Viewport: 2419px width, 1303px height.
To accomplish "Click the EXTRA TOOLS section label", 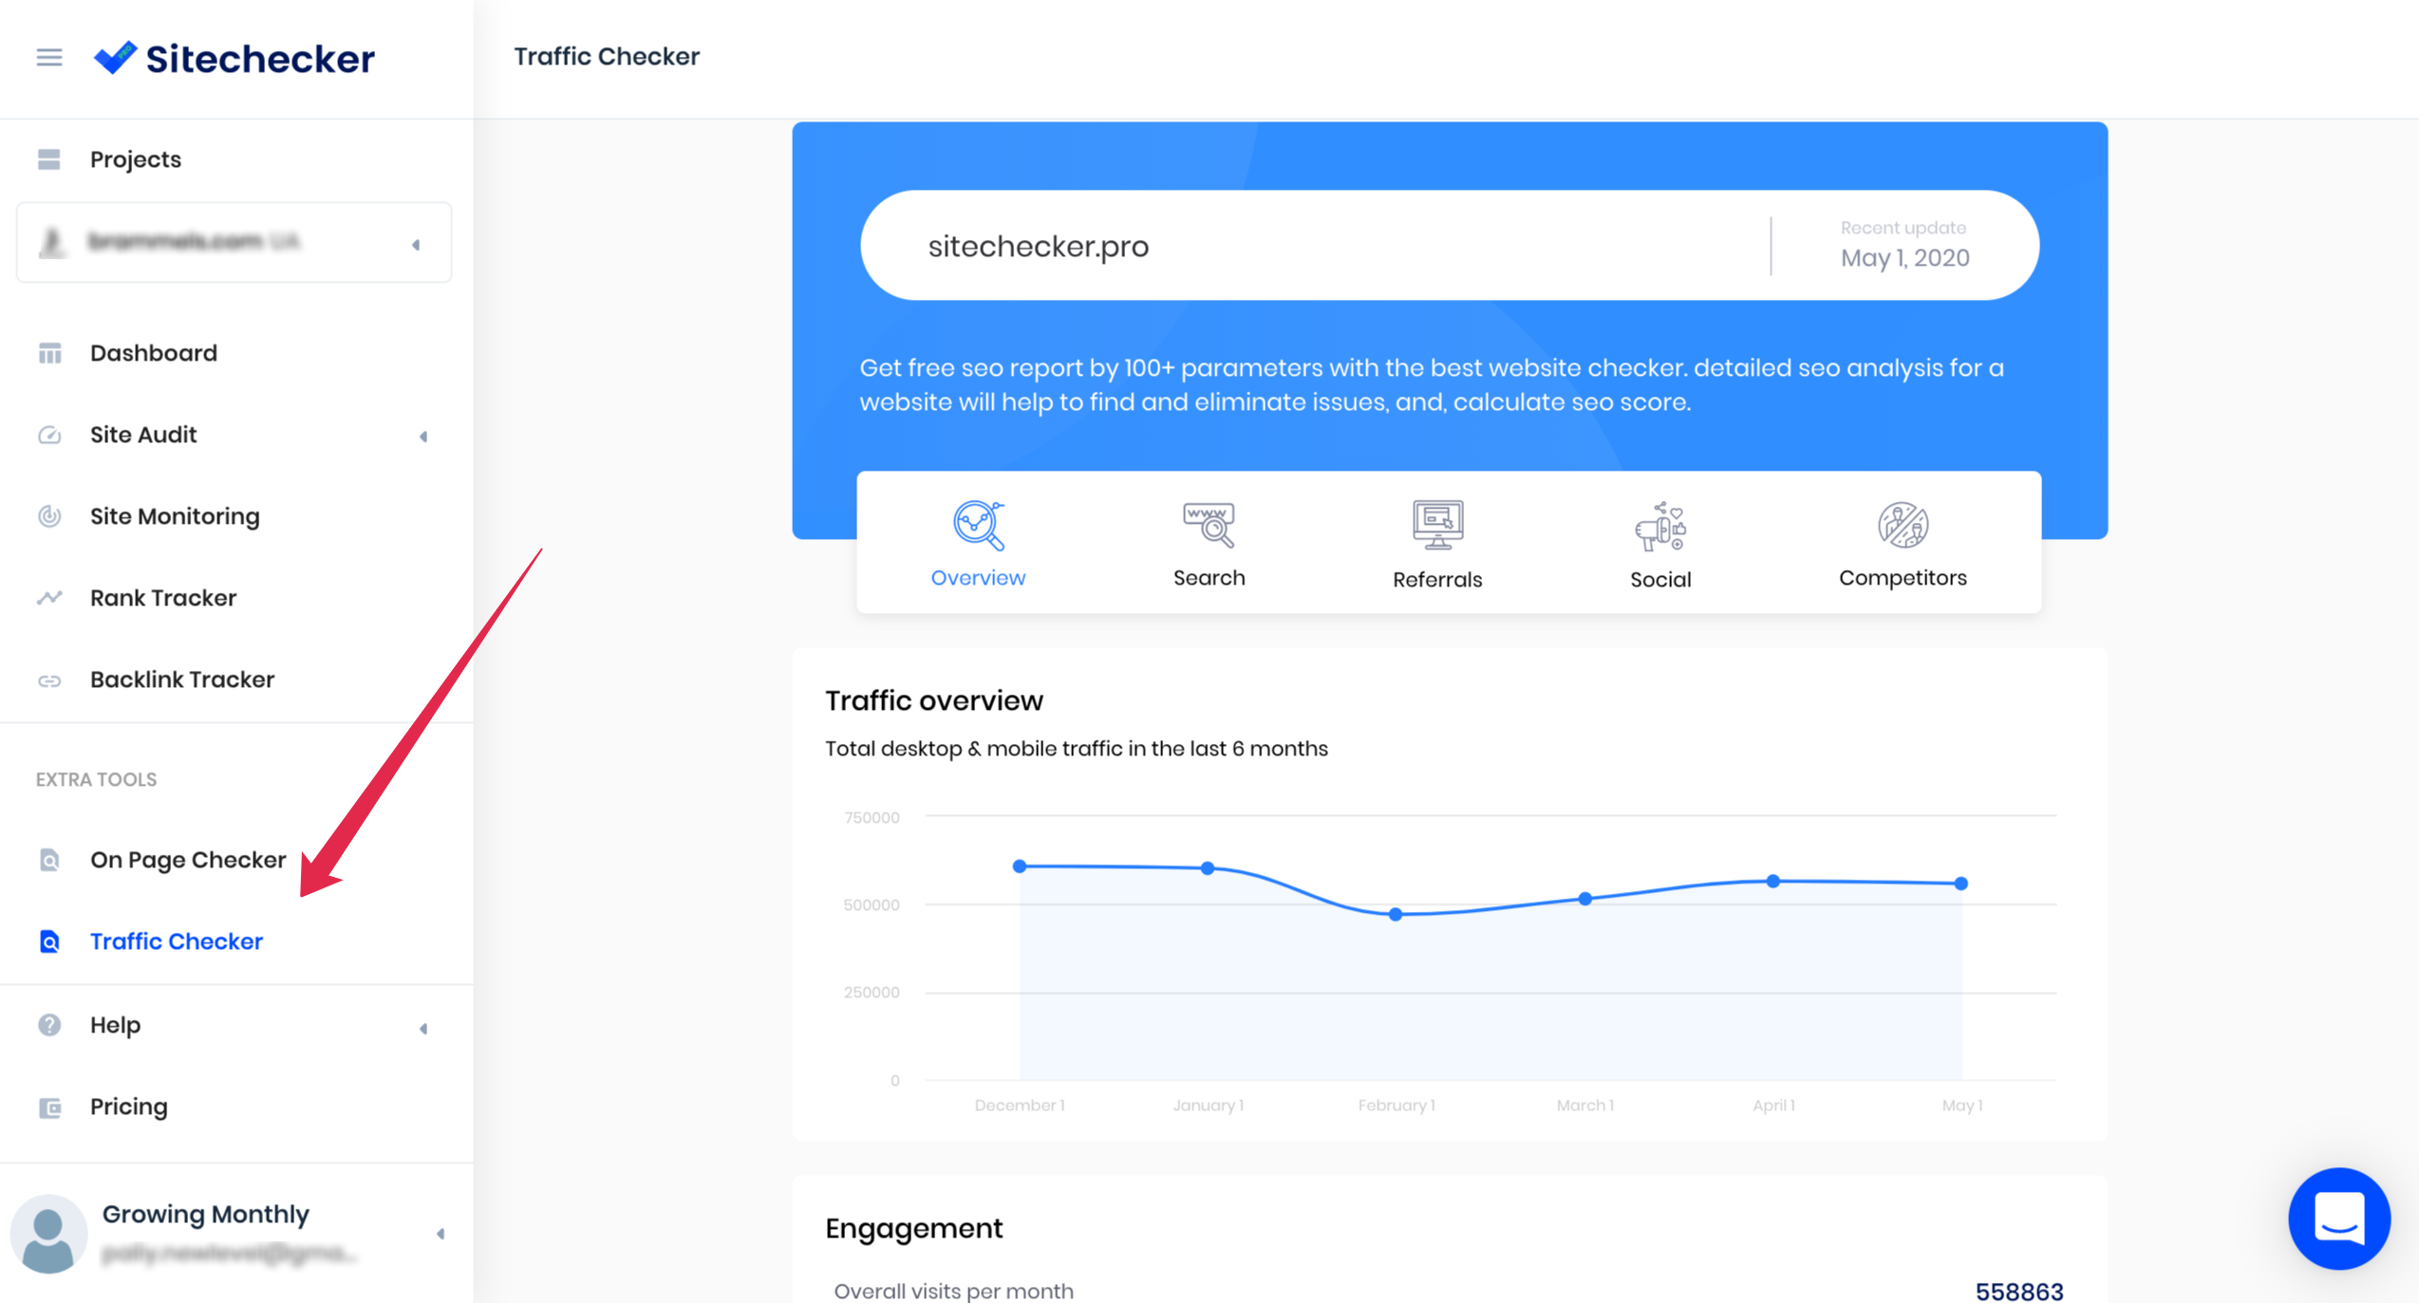I will pos(97,779).
